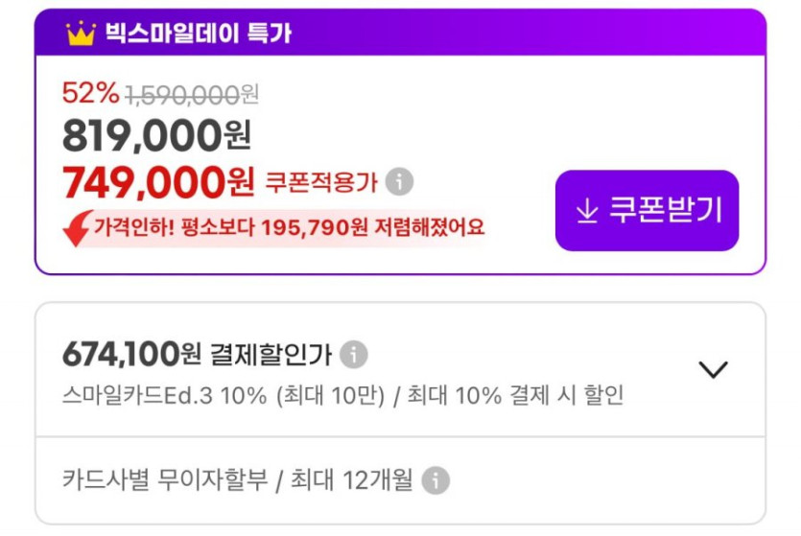Click the 가격인하 195,790원 notice text
Viewport: 801px width, 536px height.
pos(289,228)
